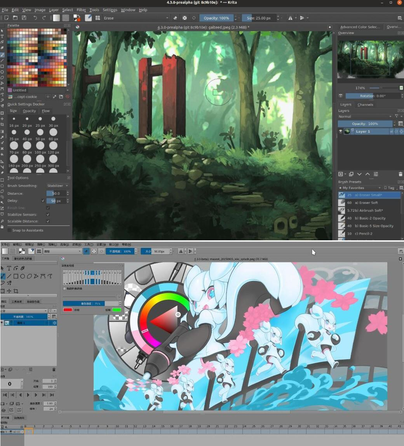Open the Brush Smoothing Stabilizer dropdown

(57, 185)
